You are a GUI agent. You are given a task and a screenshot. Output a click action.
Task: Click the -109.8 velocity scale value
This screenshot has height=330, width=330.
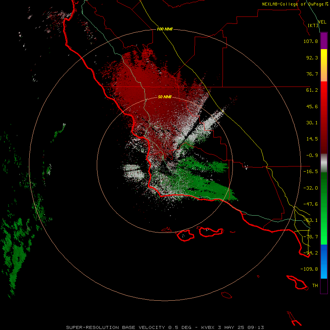click(x=309, y=269)
